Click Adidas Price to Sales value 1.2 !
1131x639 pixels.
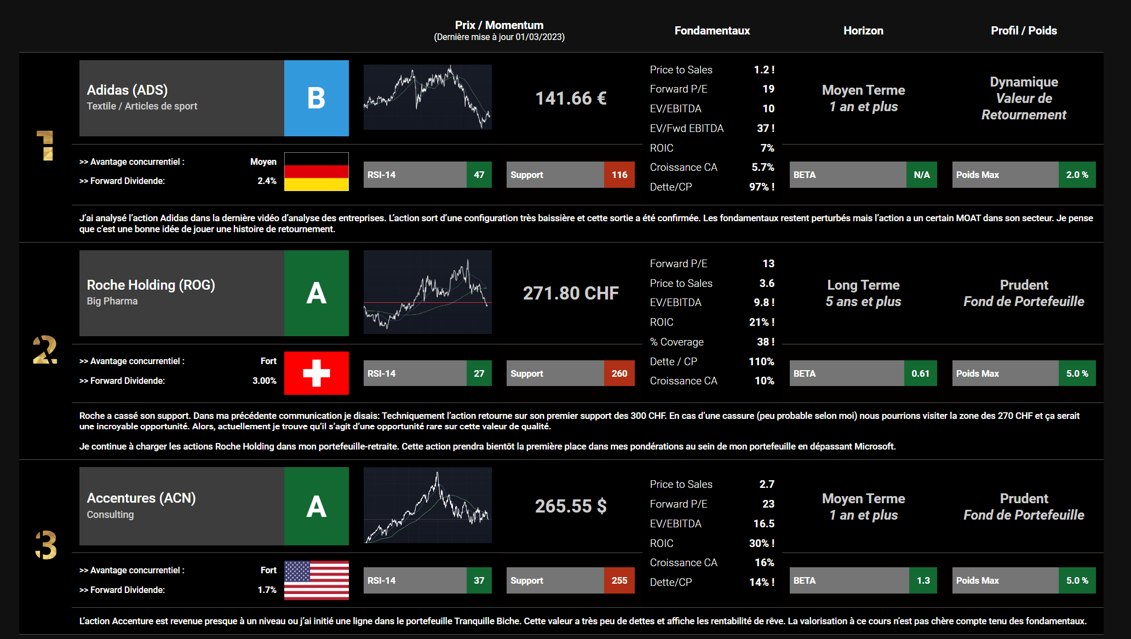pyautogui.click(x=764, y=70)
